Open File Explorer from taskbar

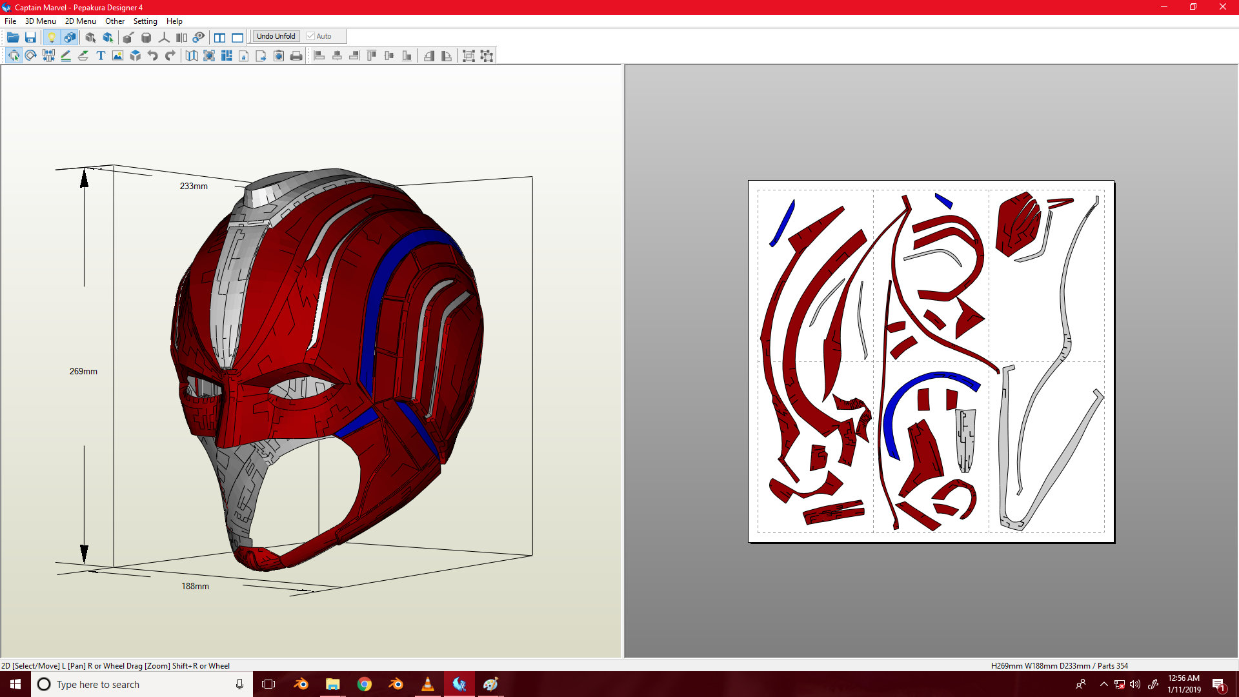pos(332,684)
